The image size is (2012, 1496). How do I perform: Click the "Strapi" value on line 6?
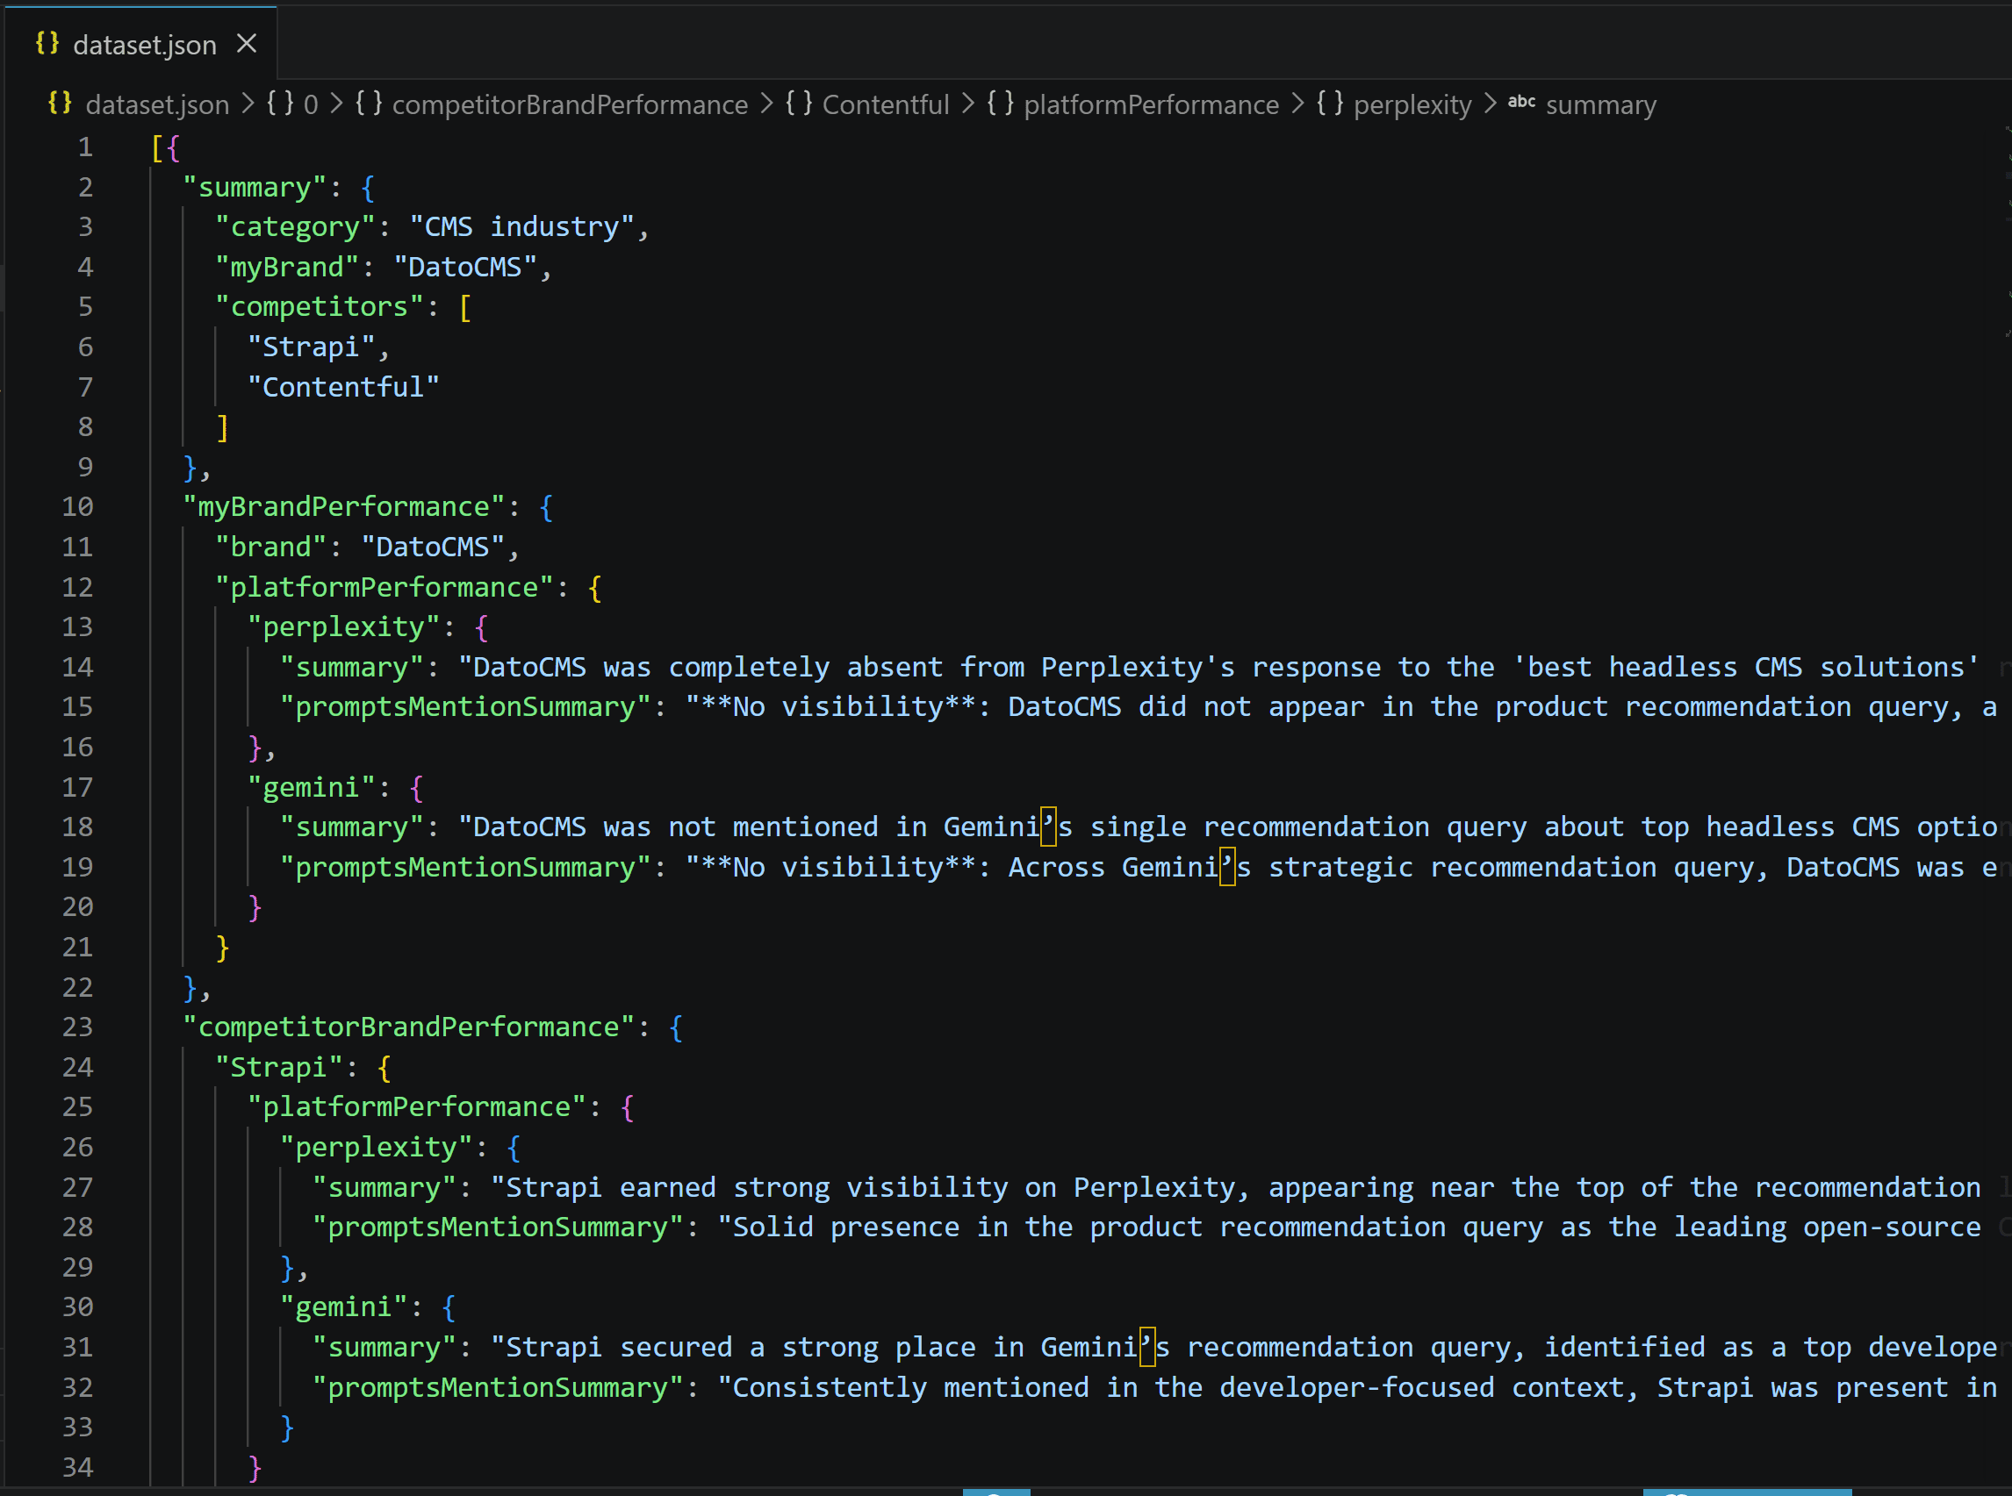[311, 346]
